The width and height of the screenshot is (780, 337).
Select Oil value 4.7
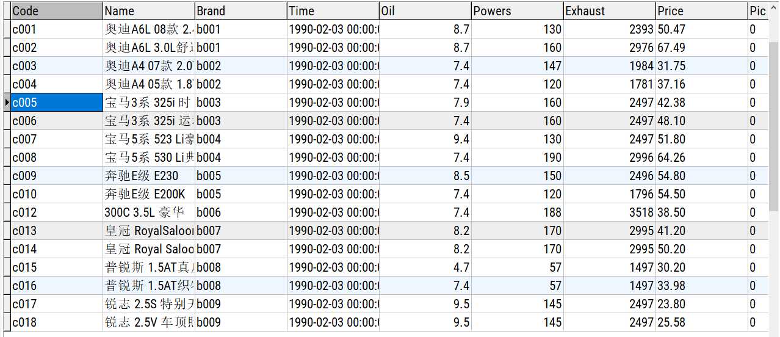coord(425,267)
